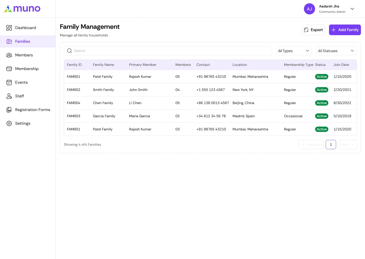Screen dimensions: 365x259
Task: Click contact +86 138 0013 4567
Action: (213, 103)
